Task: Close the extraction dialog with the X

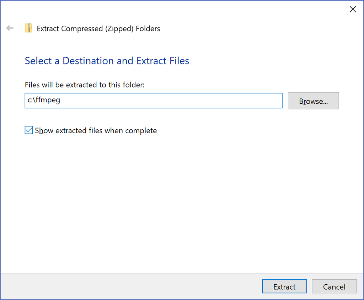Action: coord(353,9)
